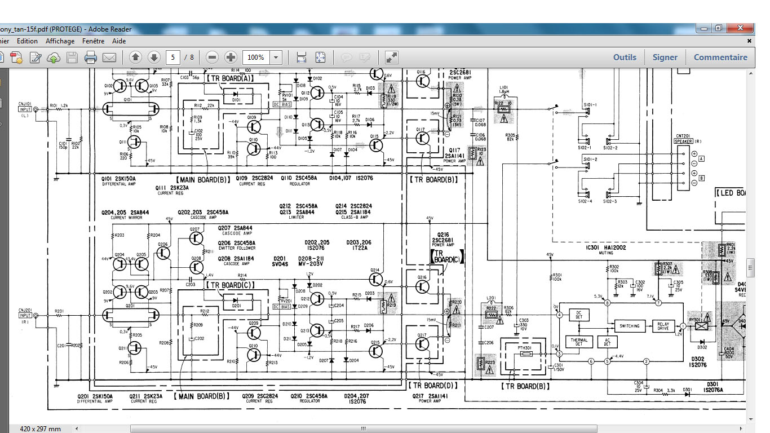Click the horizontal scrollbar thumb
The width and height of the screenshot is (770, 433).
point(363,428)
